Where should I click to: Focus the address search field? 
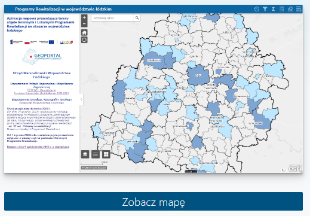112,18
